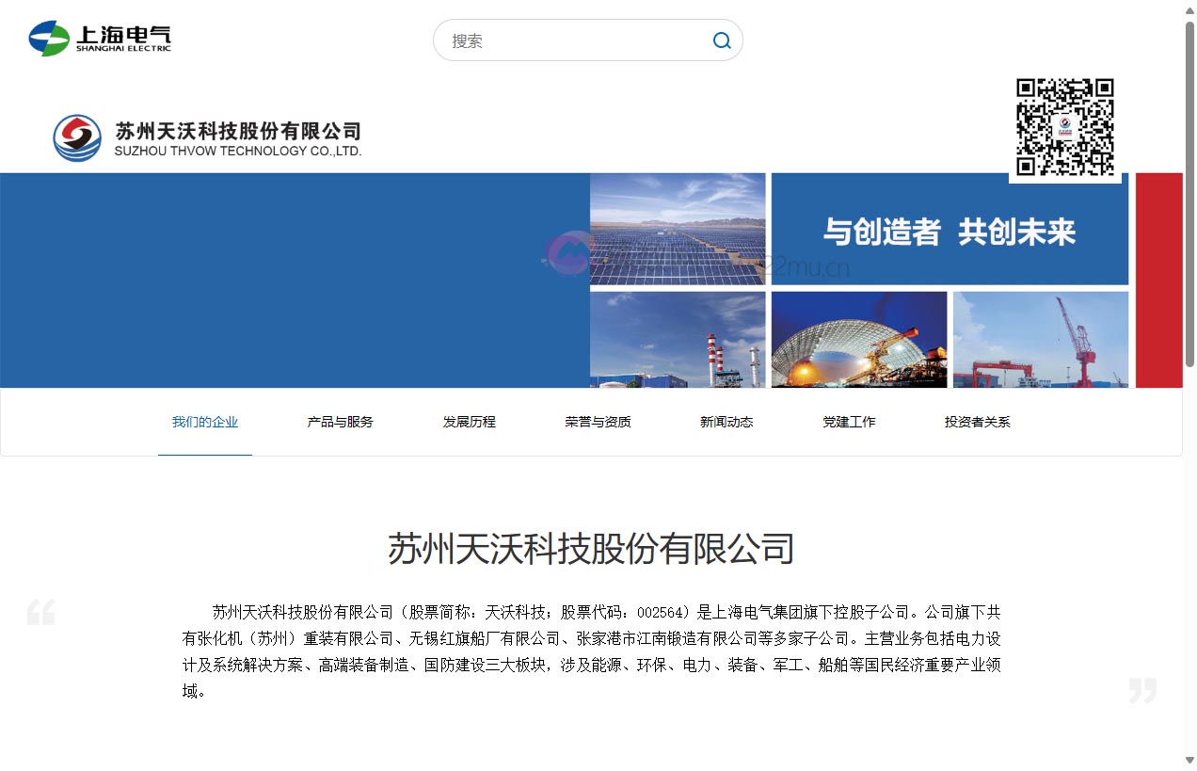Click the quotation mark graphic on the left
The width and height of the screenshot is (1197, 771).
[x=41, y=612]
